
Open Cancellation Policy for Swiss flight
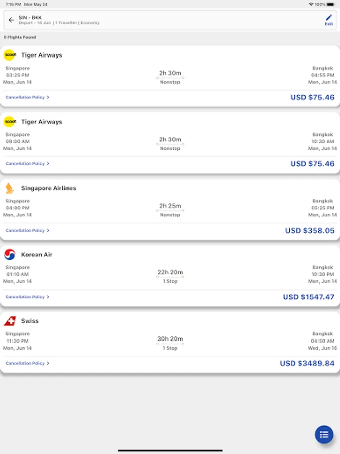coord(27,363)
